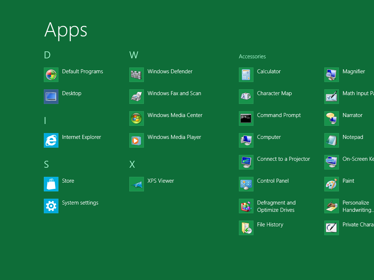Click the 'Character Map' label
The image size is (374, 280).
coord(274,94)
